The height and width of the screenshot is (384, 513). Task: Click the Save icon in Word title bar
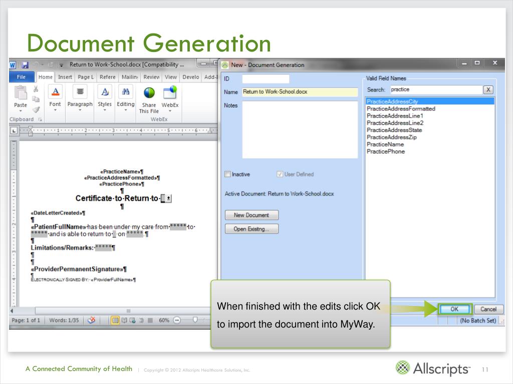pyautogui.click(x=25, y=64)
